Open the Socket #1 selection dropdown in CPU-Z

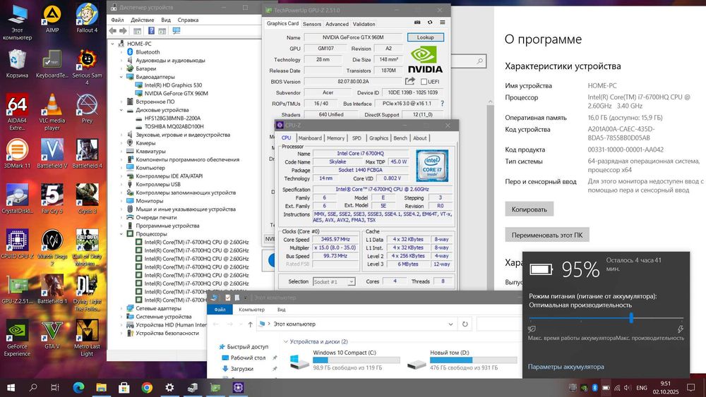coord(351,282)
